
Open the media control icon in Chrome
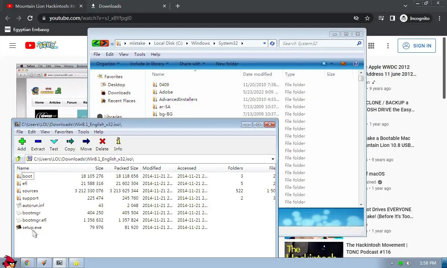coord(381,18)
